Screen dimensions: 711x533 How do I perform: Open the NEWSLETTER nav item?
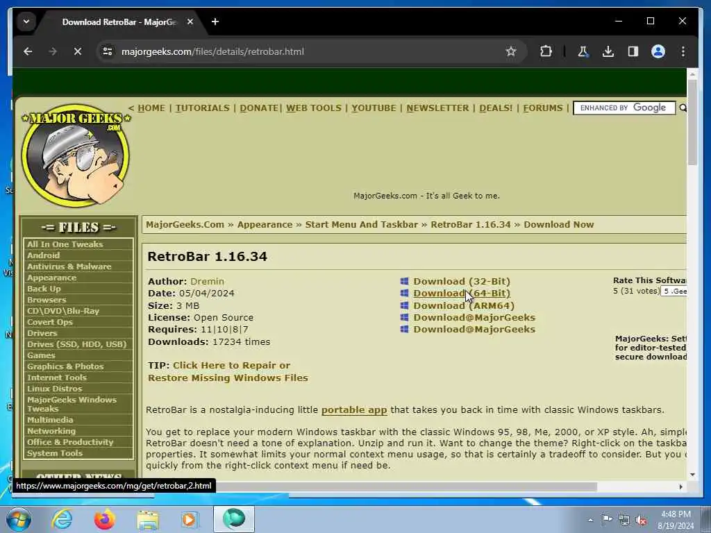[437, 108]
